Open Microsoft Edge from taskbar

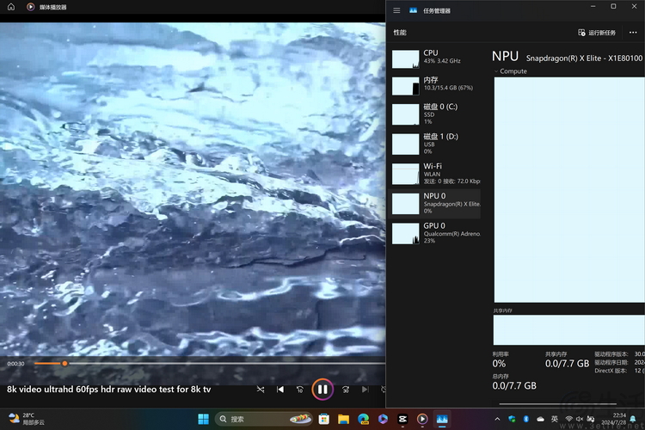point(363,419)
